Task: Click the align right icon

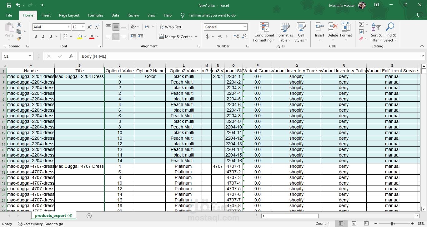Action: (123, 36)
